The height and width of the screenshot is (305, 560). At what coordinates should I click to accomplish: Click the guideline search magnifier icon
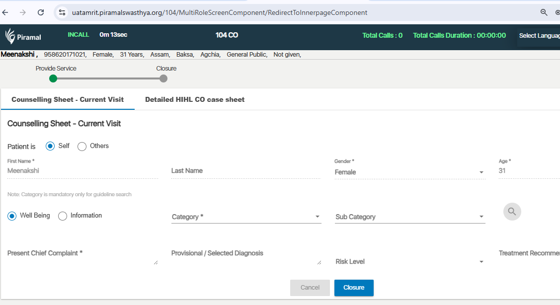click(512, 212)
